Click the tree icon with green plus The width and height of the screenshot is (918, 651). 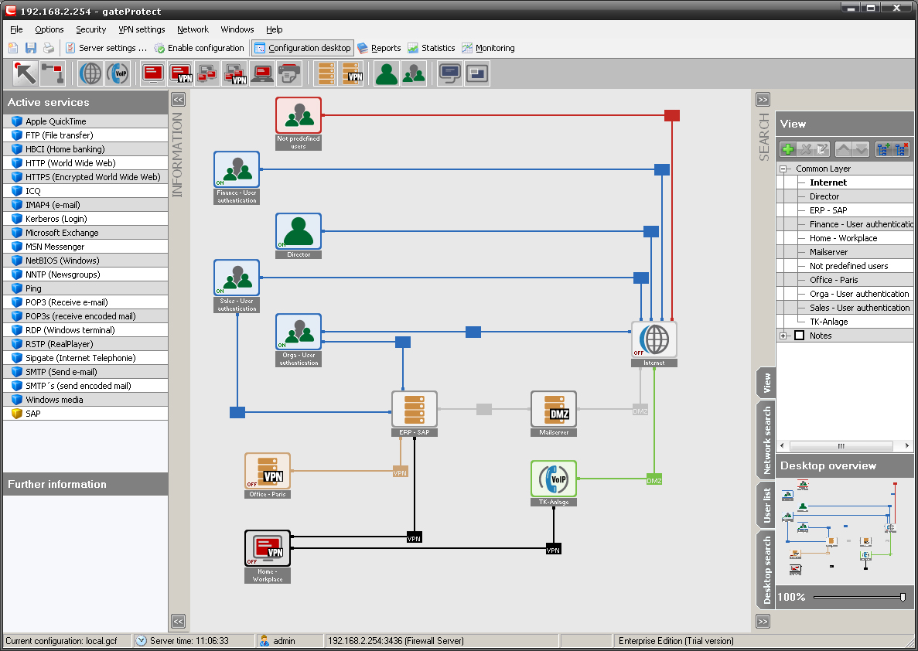tap(883, 149)
